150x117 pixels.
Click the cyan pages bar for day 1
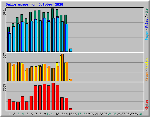(x=10, y=42)
